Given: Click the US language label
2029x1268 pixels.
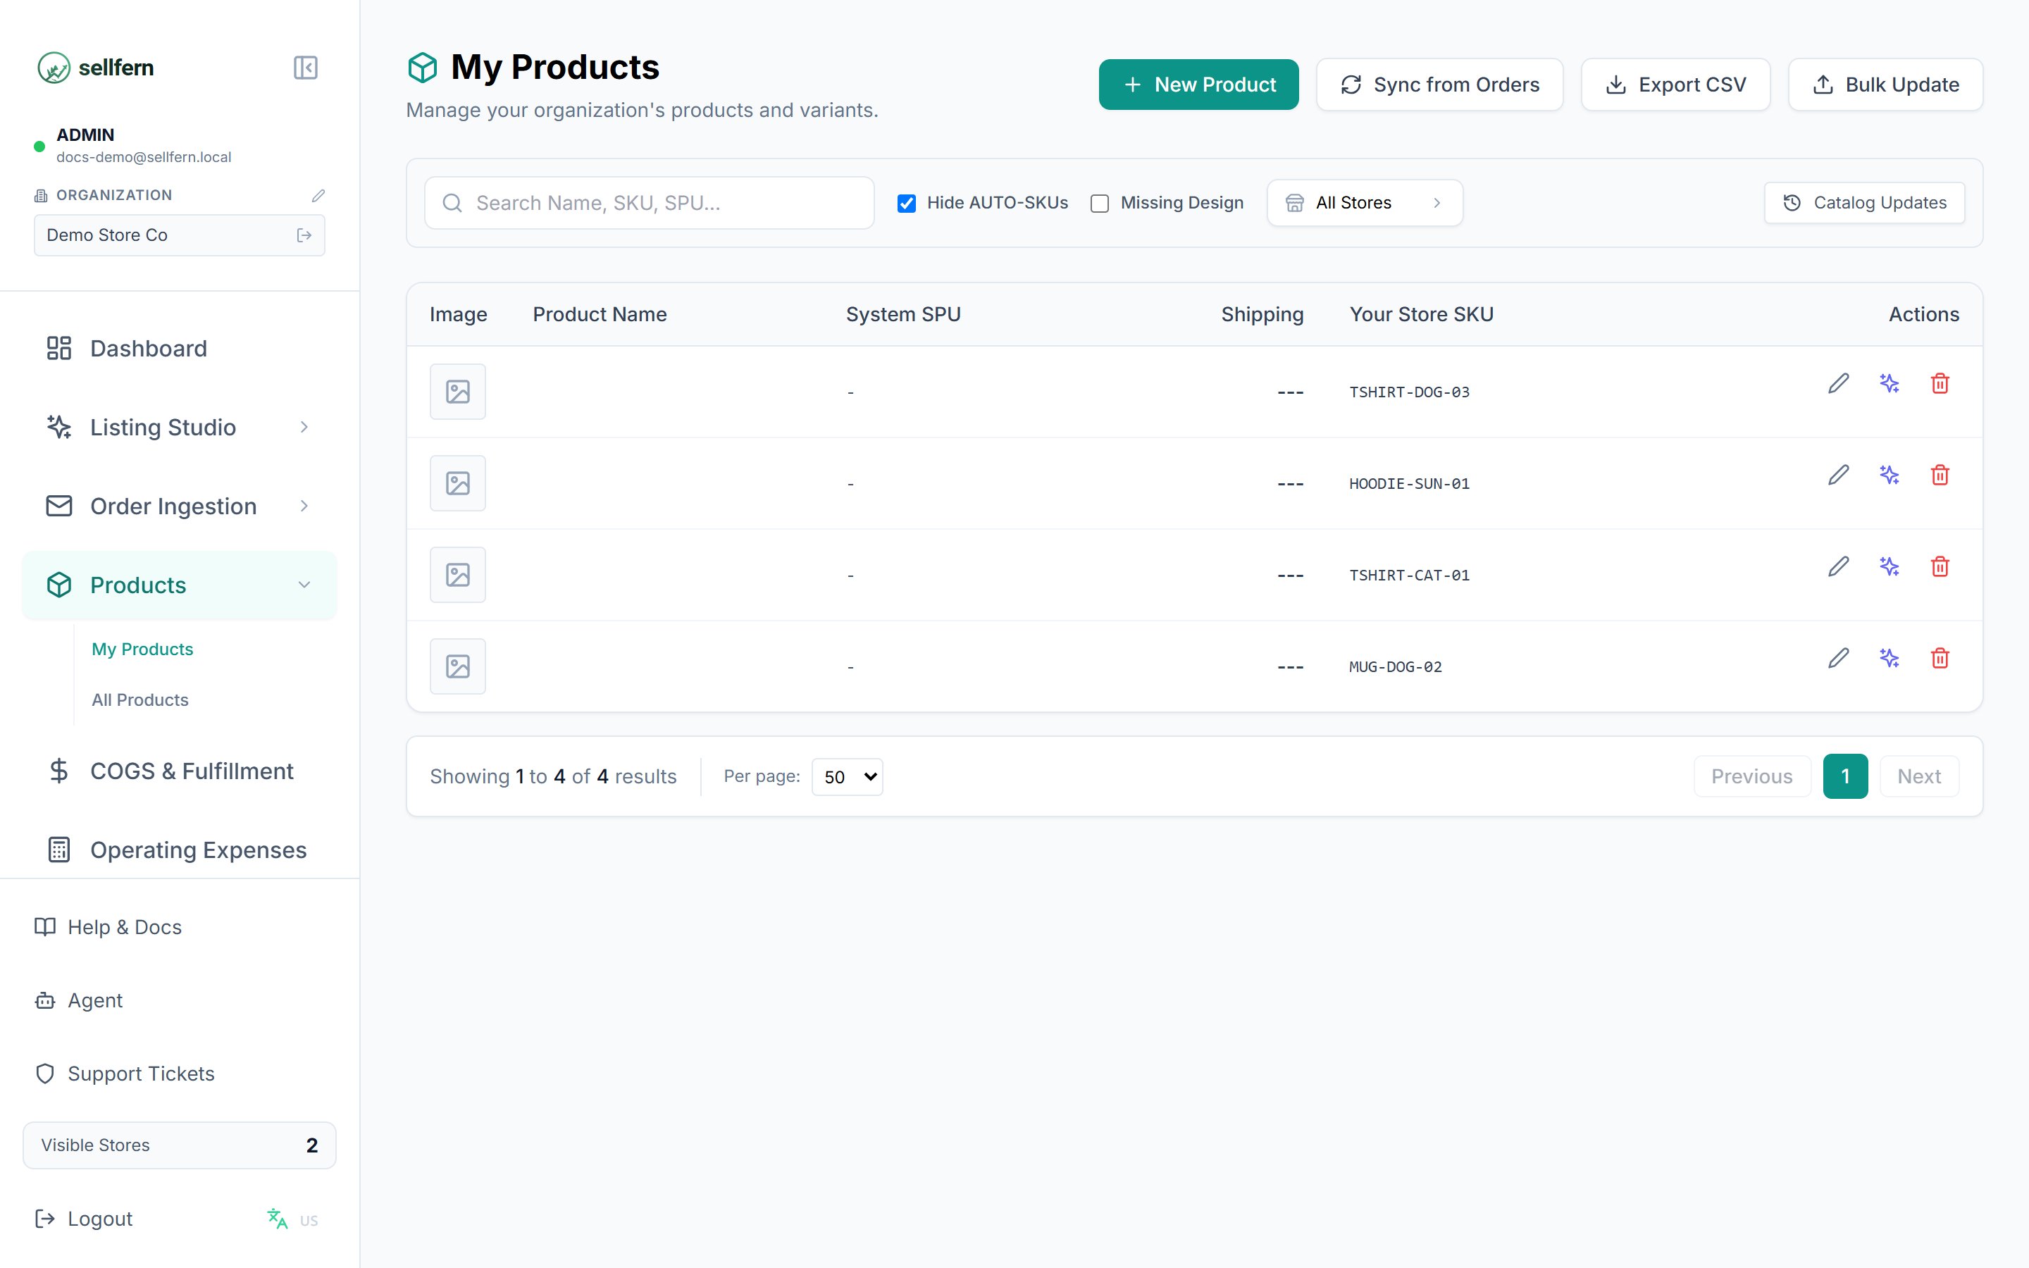Looking at the screenshot, I should pos(309,1221).
